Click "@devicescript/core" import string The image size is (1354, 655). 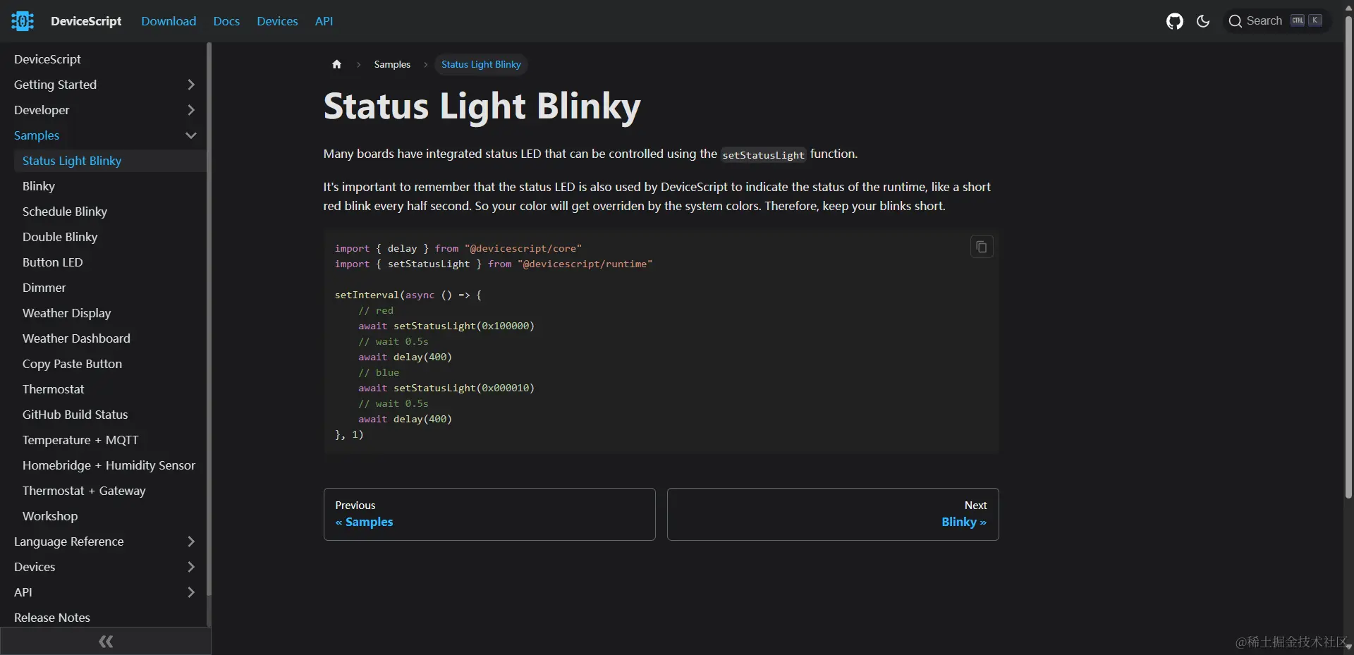pos(523,248)
